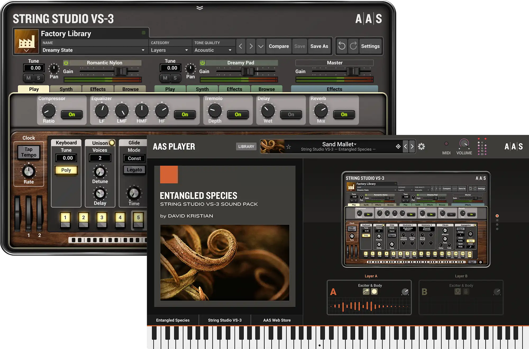Toggle the Tremolo On switch
Viewport: 529px width, 349px height.
(238, 114)
